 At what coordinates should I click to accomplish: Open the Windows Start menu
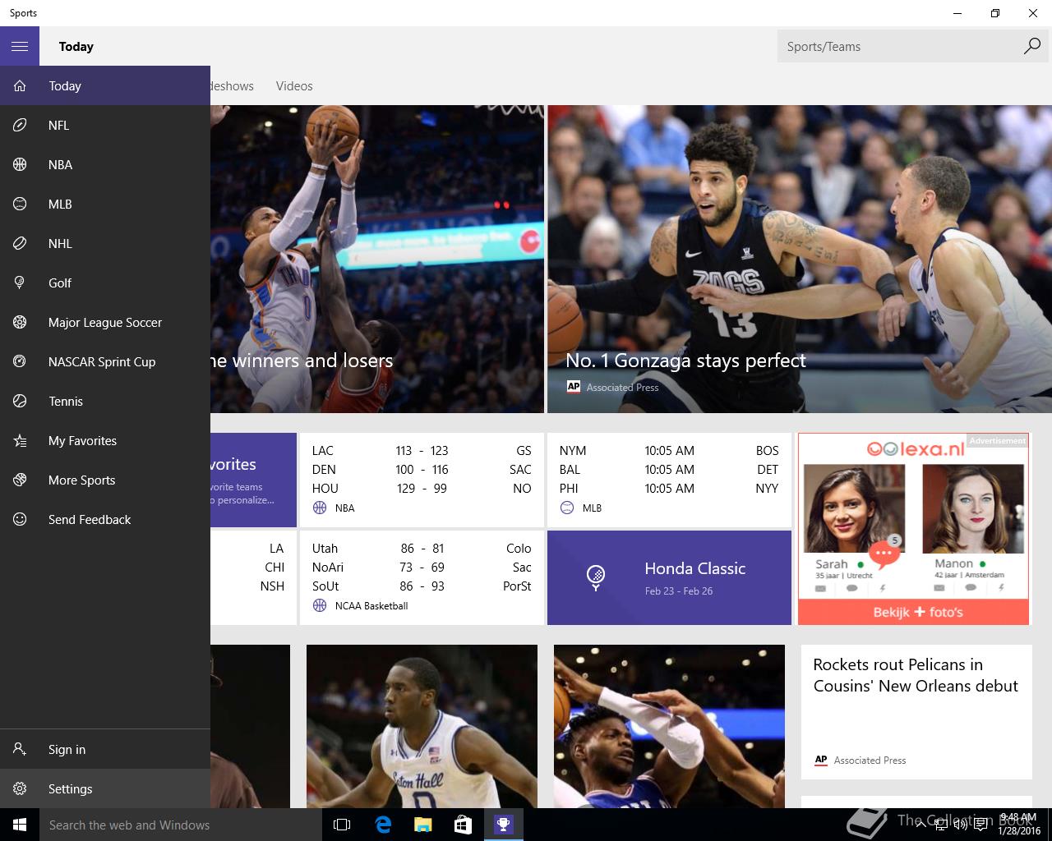(x=20, y=825)
